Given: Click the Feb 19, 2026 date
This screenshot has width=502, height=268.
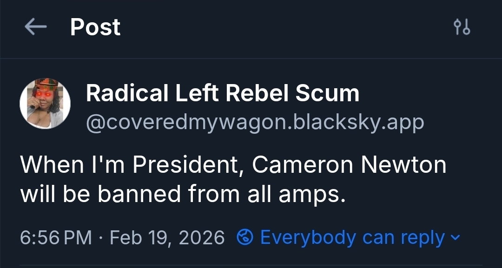Looking at the screenshot, I should [x=167, y=238].
